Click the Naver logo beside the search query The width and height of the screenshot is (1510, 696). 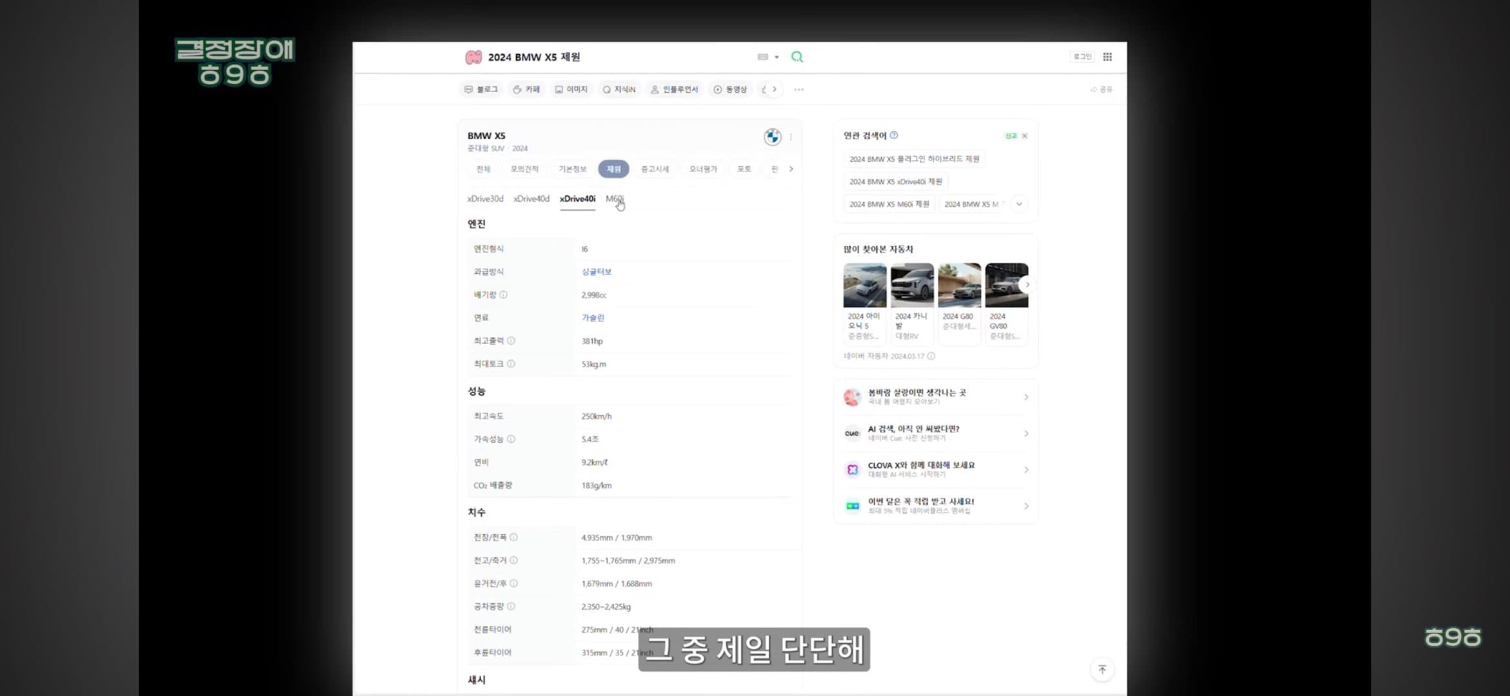pos(473,57)
